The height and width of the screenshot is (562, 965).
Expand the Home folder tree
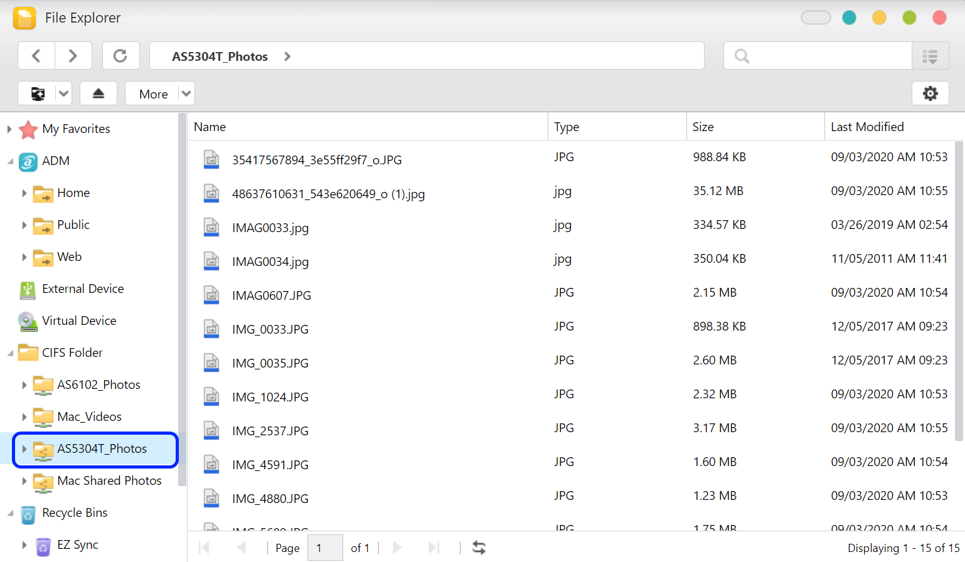(24, 193)
